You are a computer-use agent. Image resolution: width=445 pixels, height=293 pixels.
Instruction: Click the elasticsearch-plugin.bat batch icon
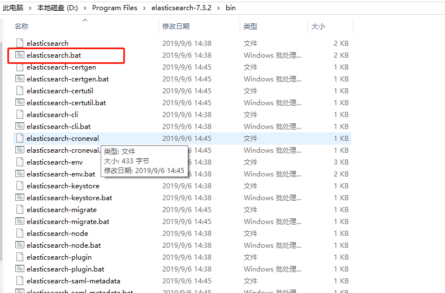pyautogui.click(x=20, y=269)
